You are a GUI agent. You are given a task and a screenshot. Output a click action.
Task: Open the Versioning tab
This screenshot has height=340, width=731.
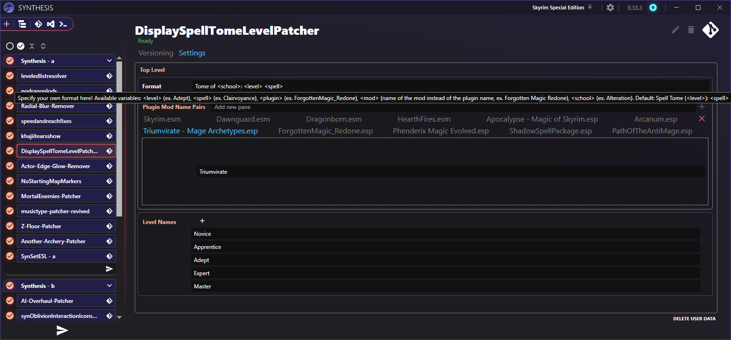click(156, 53)
